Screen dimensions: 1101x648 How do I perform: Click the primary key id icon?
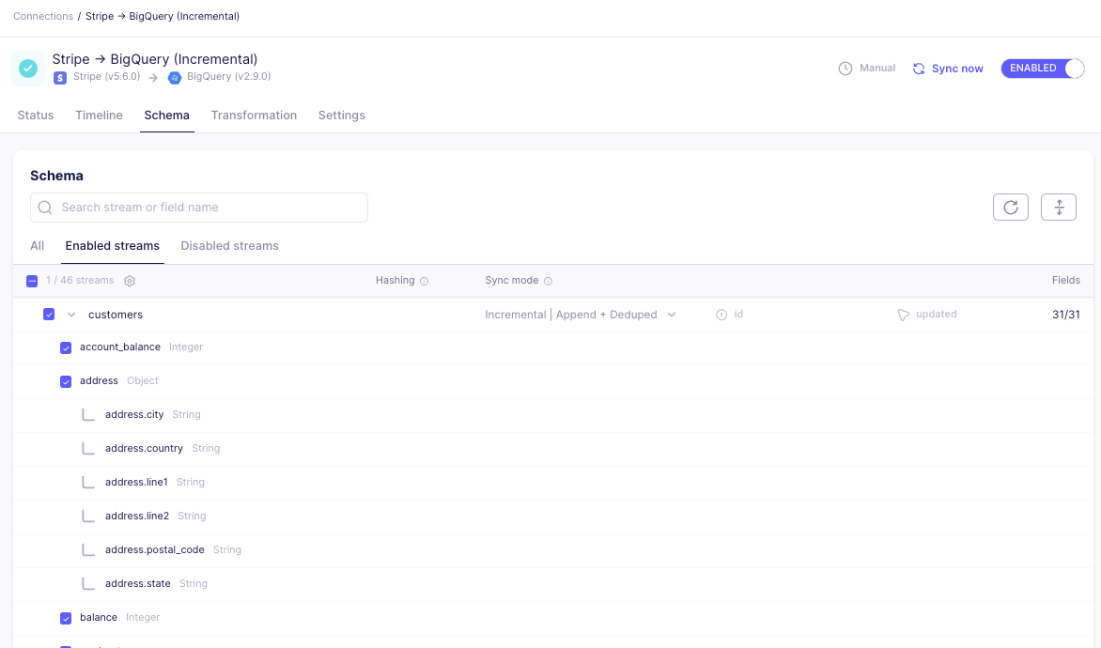721,315
